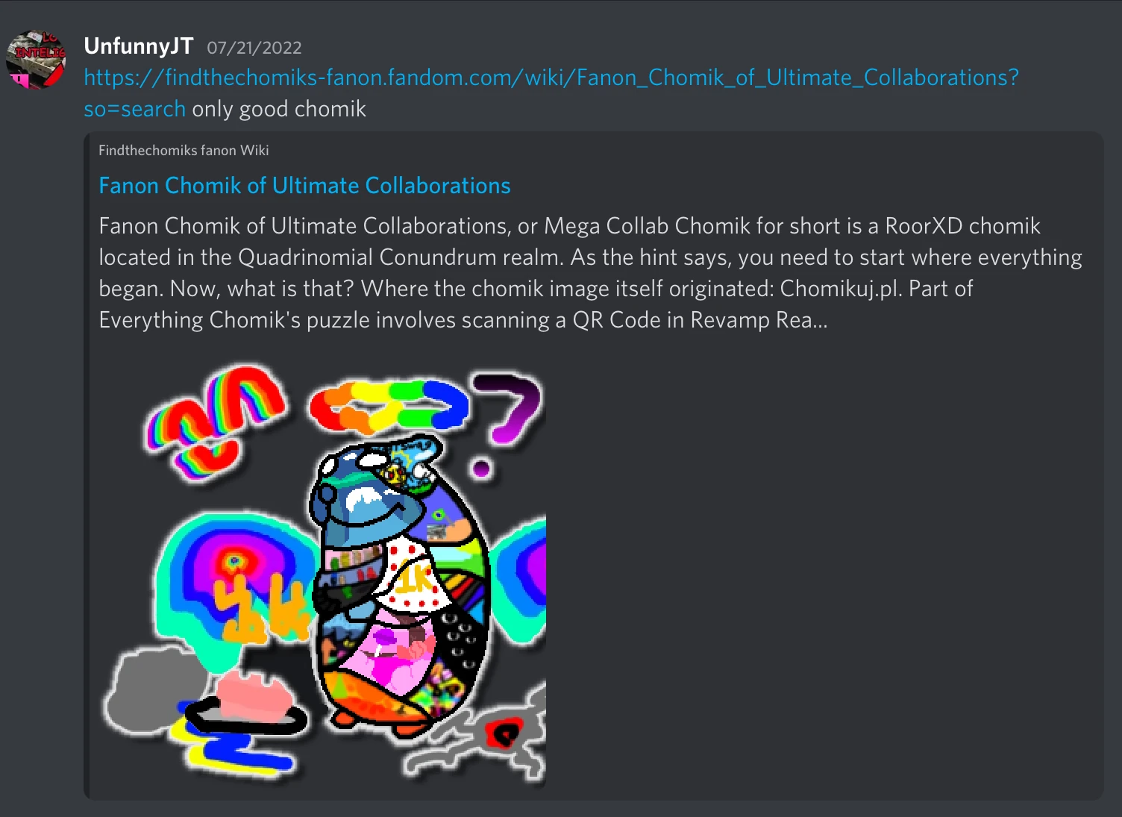The height and width of the screenshot is (817, 1122).
Task: Click the UnfunnyJT username
Action: 139,46
